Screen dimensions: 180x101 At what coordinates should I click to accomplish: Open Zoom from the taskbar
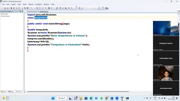[117, 98]
